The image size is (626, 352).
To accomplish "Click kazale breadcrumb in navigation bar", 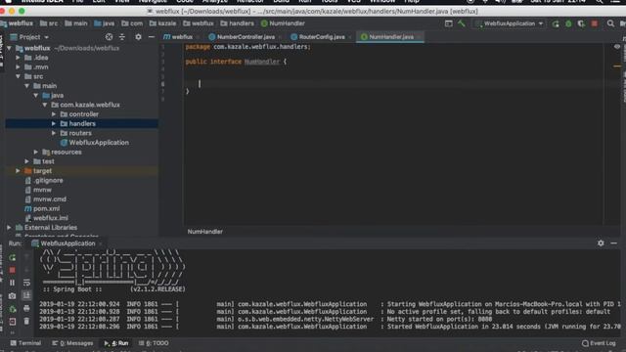I will pyautogui.click(x=162, y=23).
